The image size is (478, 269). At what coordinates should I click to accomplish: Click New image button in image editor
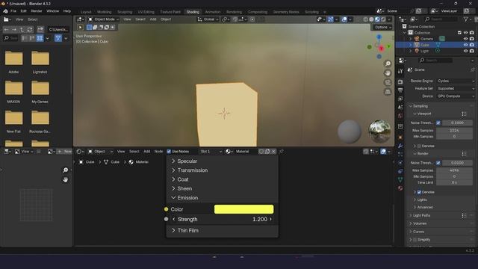click(x=64, y=151)
